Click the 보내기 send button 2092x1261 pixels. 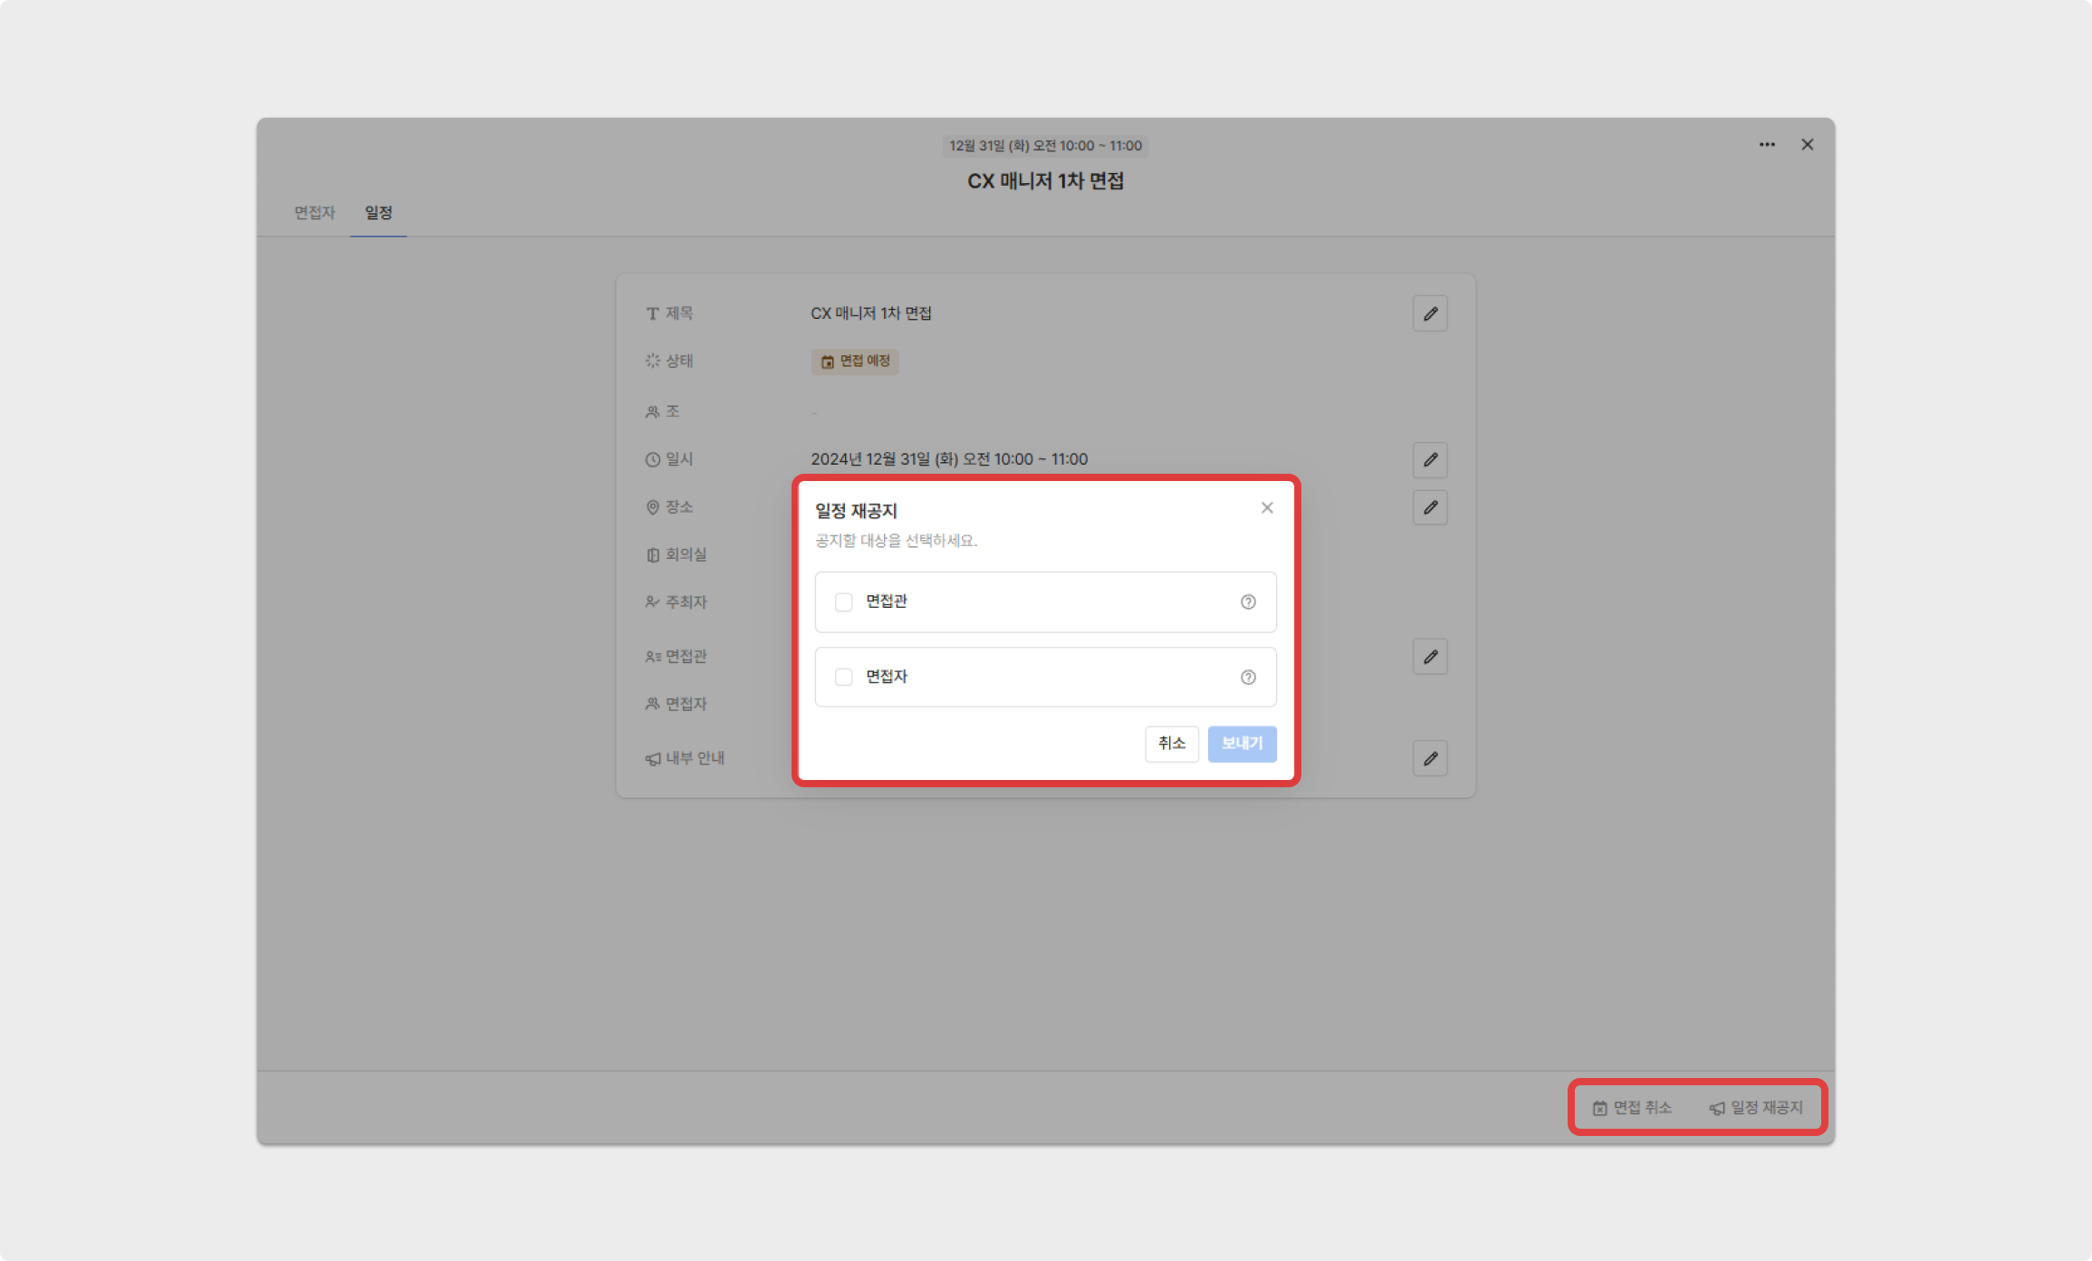(x=1242, y=744)
